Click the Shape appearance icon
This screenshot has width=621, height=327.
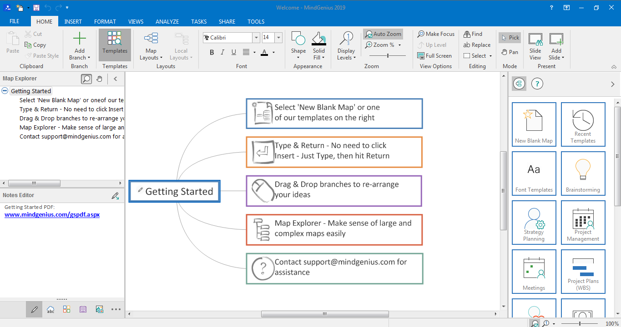(x=298, y=39)
